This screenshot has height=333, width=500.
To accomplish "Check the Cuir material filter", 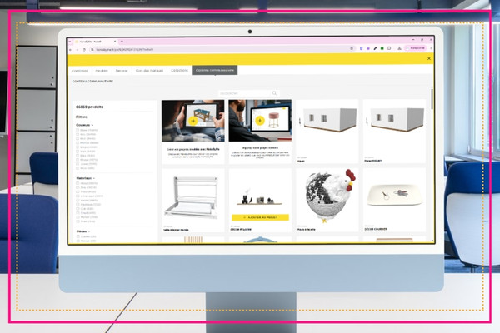I will (77, 208).
